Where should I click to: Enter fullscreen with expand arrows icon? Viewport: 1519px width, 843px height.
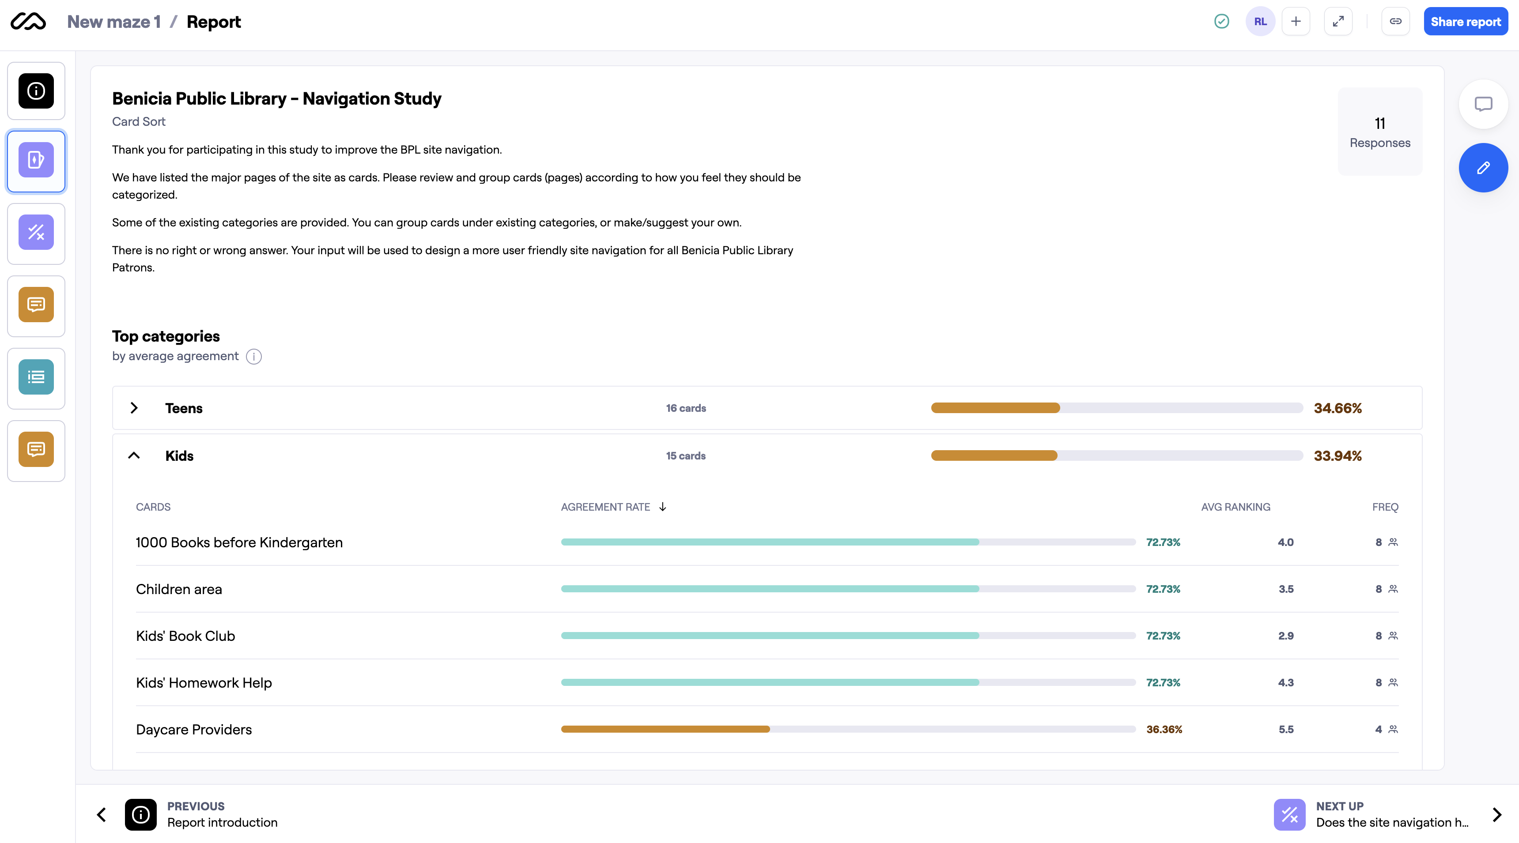[1338, 22]
